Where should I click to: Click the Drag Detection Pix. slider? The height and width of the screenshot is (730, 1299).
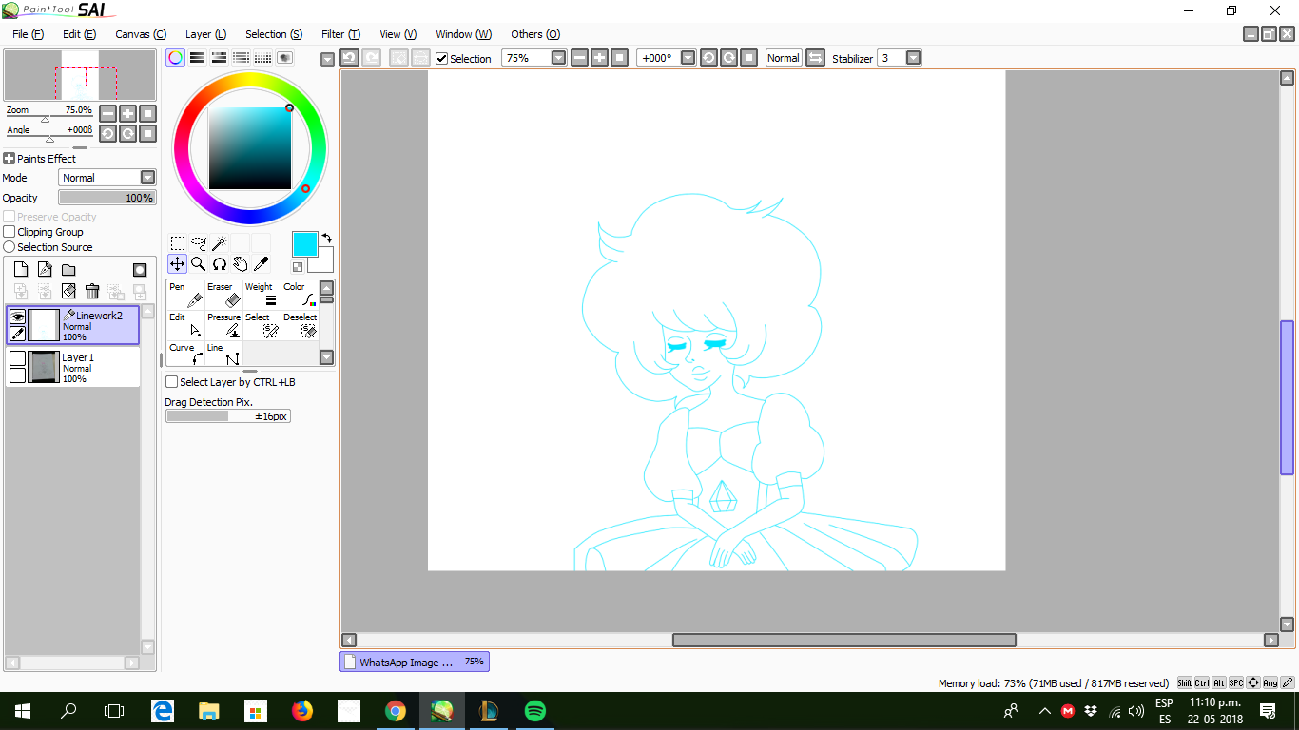coord(228,416)
